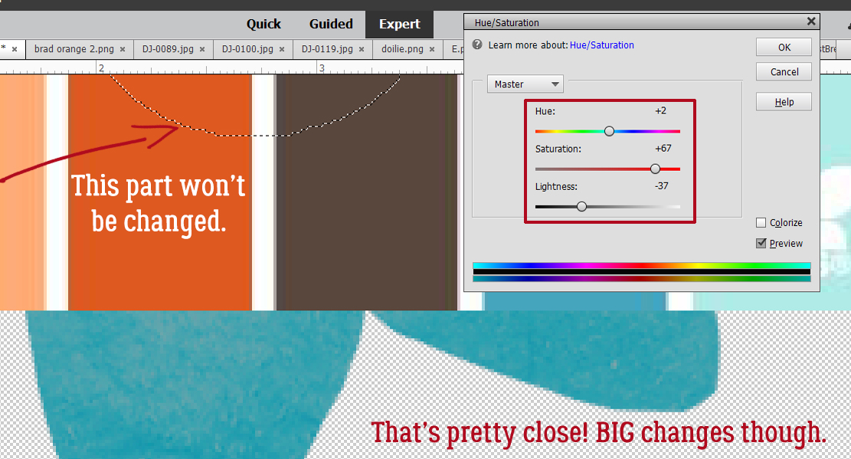
Task: Close the Hue/Saturation dialog
Action: 811,21
